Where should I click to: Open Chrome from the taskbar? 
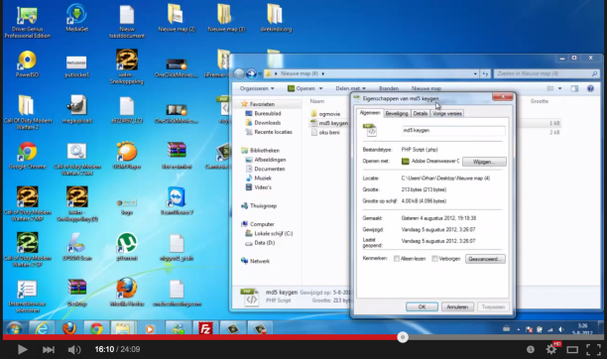pyautogui.click(x=95, y=328)
